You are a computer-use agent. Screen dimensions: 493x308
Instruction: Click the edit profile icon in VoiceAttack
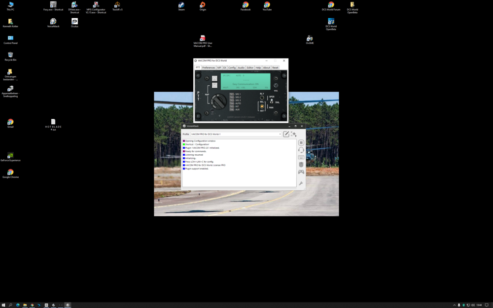[286, 134]
